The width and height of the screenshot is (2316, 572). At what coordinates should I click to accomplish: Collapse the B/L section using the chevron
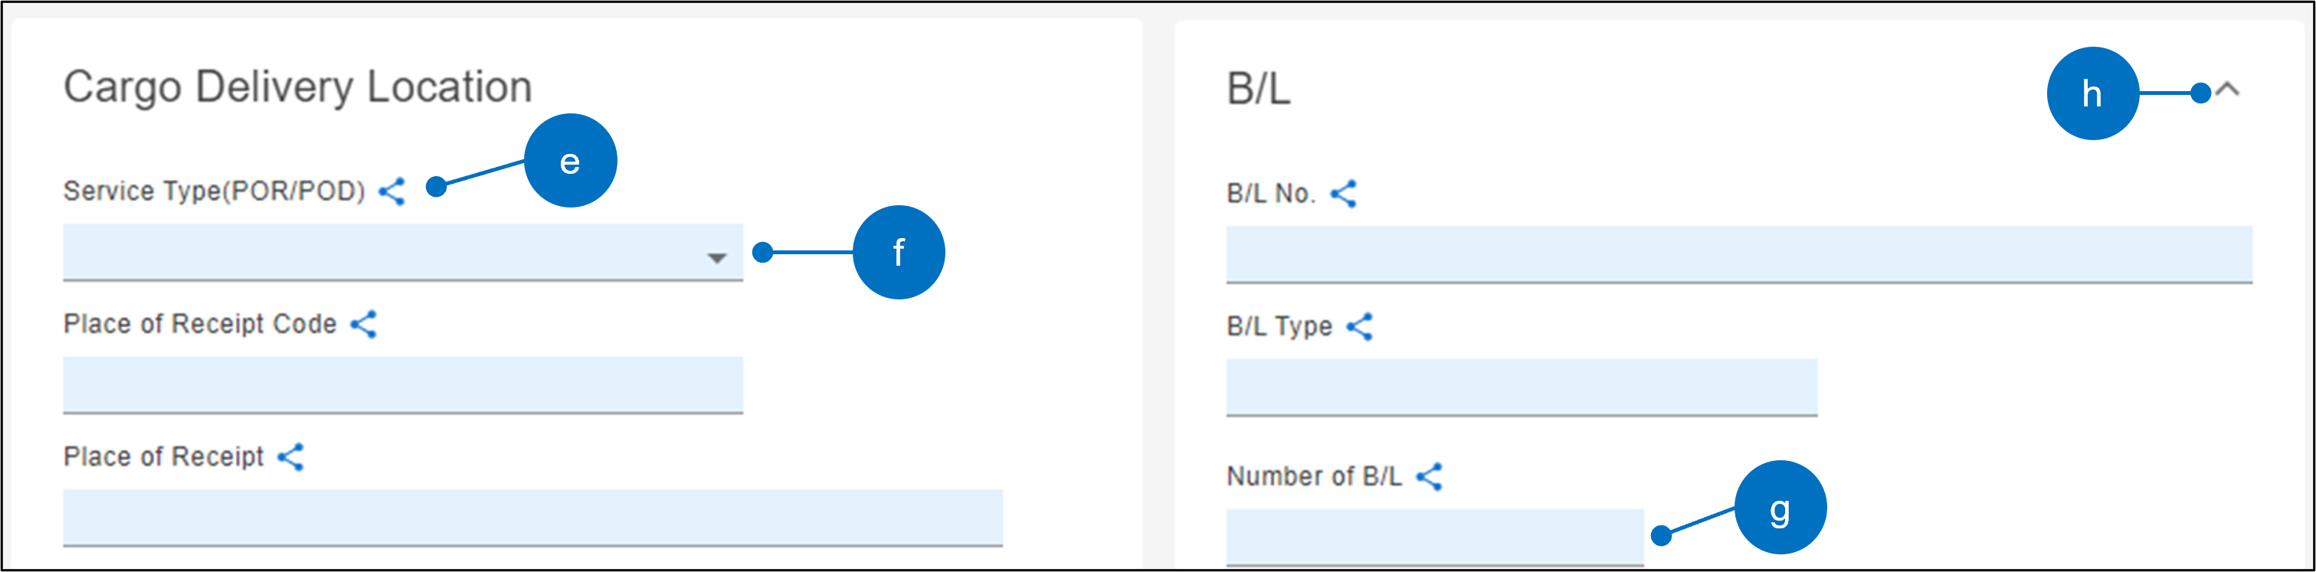pyautogui.click(x=2228, y=90)
